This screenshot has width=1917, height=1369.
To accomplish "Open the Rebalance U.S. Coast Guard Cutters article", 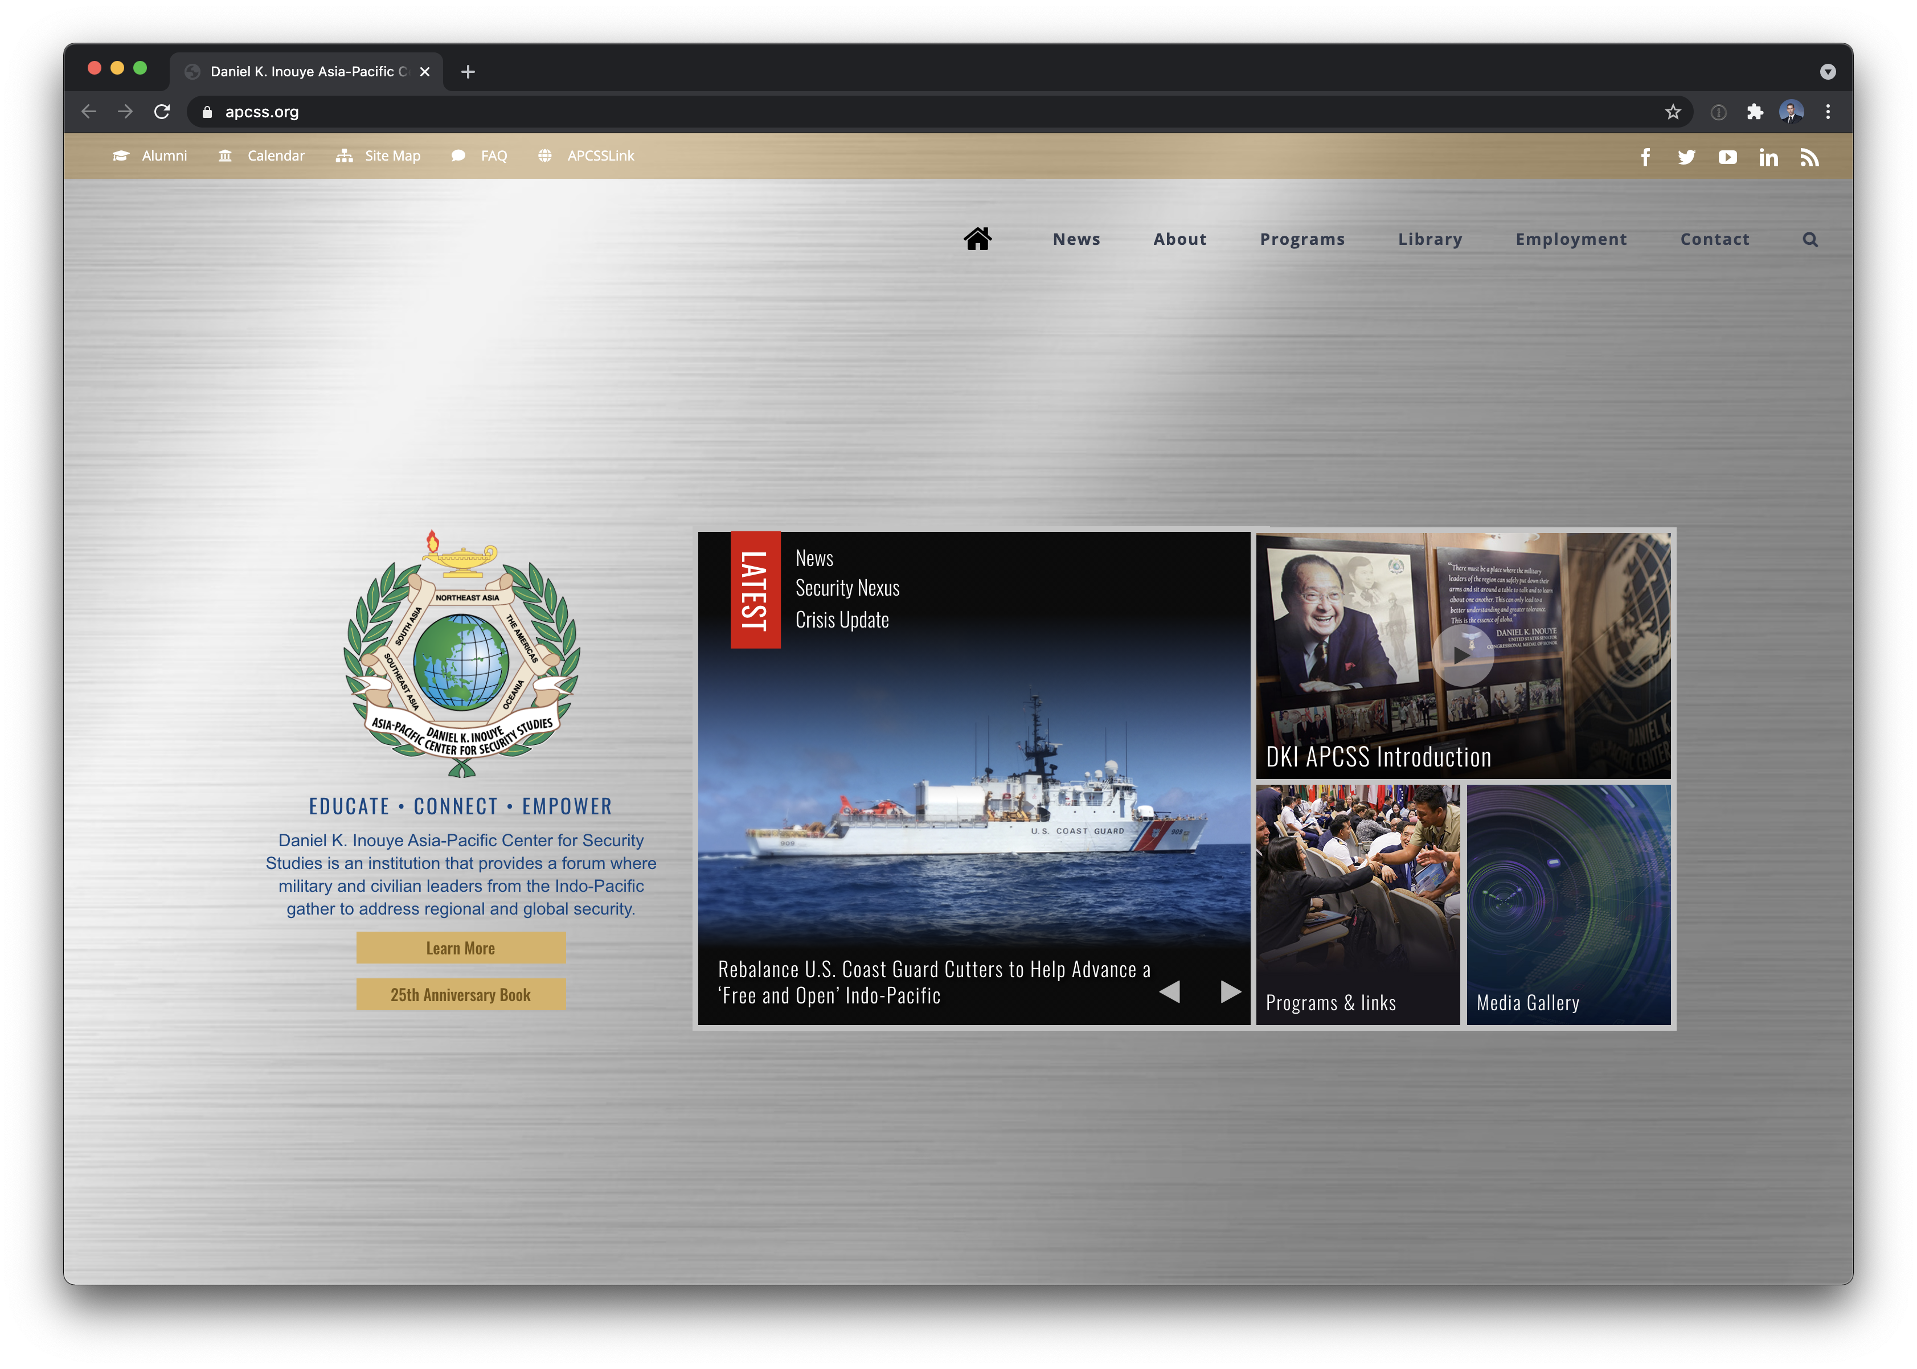I will [x=934, y=982].
